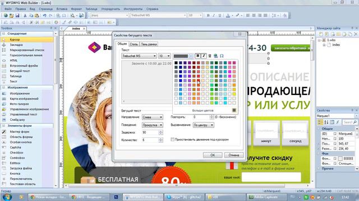
Task: Open the Marquee1 object selector dropdown
Action: tap(356, 116)
